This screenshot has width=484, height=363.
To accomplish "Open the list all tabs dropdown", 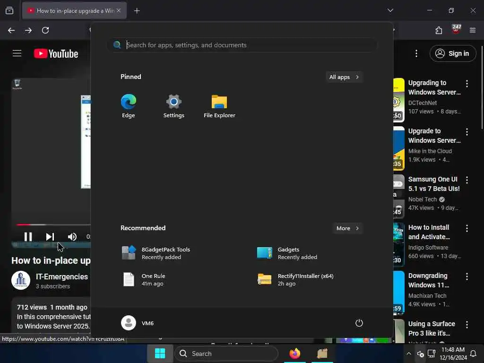I will pos(390,10).
